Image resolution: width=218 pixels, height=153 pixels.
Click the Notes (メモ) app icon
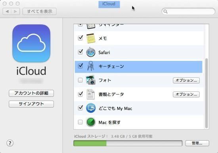click(91, 38)
